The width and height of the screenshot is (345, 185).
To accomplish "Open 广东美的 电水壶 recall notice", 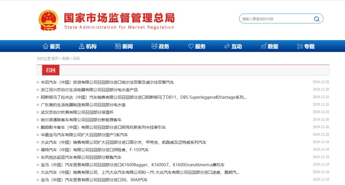I will point(83,105).
